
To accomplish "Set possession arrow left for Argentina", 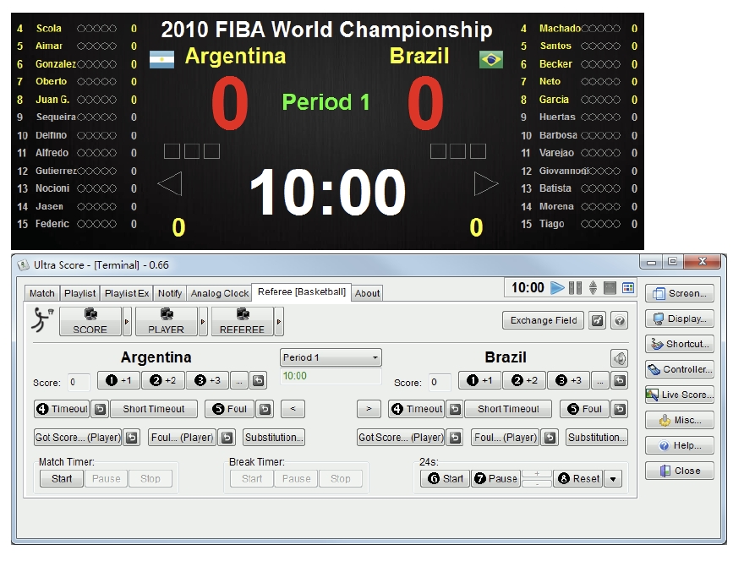I will tap(293, 409).
